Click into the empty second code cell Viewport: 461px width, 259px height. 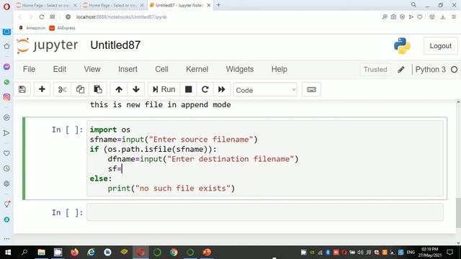click(265, 212)
